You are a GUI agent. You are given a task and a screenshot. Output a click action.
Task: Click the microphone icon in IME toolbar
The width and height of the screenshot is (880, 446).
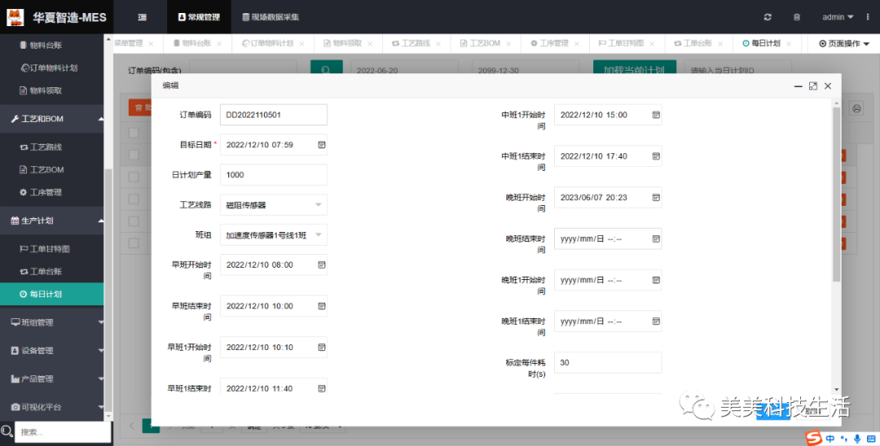click(x=857, y=438)
